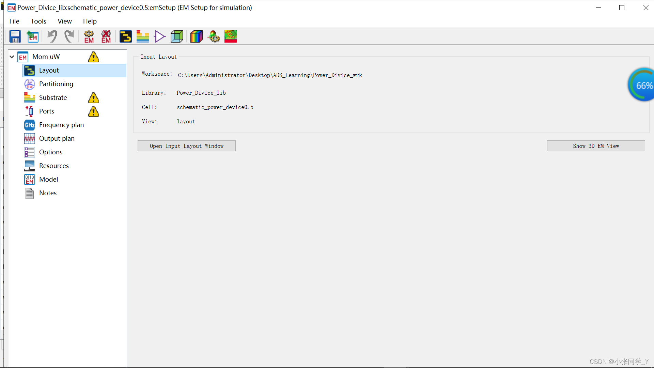This screenshot has width=654, height=368.
Task: Click the import EM setup icon
Action: pos(33,36)
